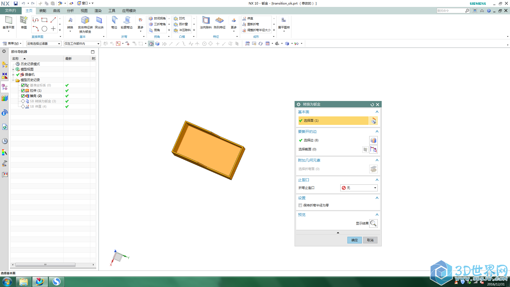Viewport: 510px width, 287px height.
Task: Click 调整折弯半径大小 resize bend radius tool
Action: (257, 30)
